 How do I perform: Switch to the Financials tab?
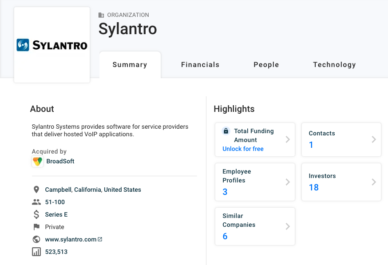pyautogui.click(x=200, y=65)
